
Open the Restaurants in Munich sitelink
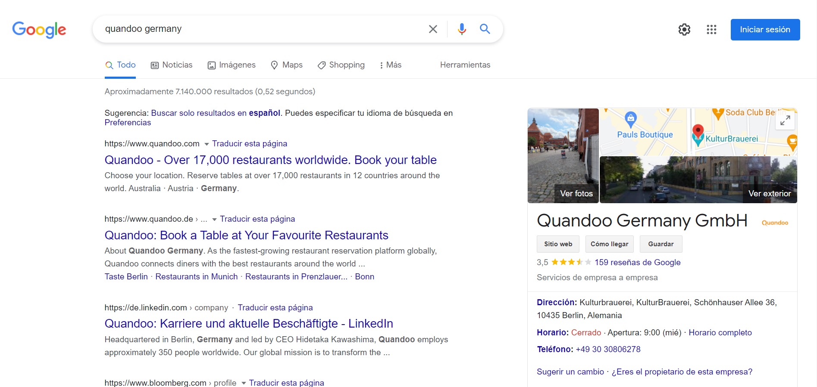pyautogui.click(x=196, y=277)
